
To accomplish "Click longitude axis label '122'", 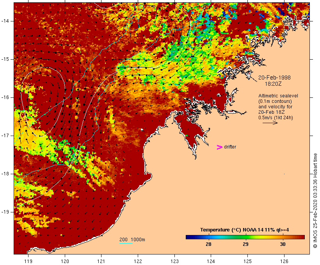I will (x=138, y=261).
